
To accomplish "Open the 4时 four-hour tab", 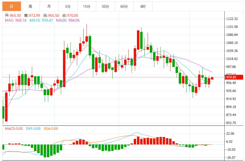I will (143, 6).
